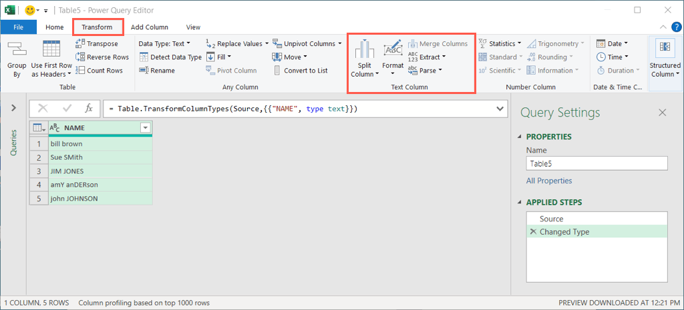Click Convert to List
684x310 pixels.
(x=300, y=71)
